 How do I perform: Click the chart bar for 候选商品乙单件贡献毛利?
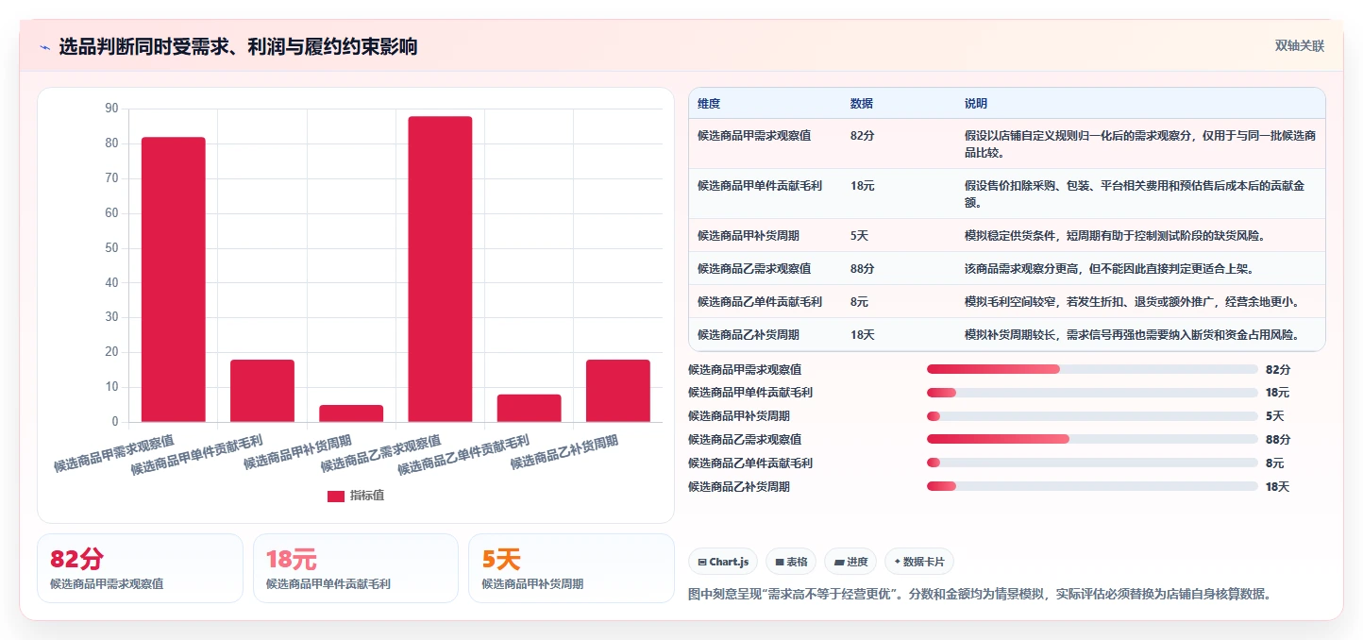[x=529, y=408]
